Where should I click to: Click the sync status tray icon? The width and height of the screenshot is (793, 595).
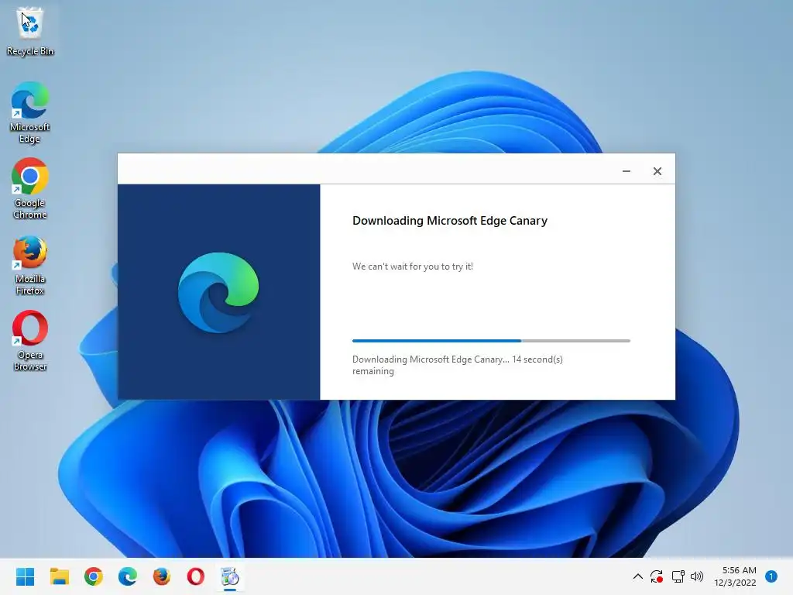click(657, 576)
